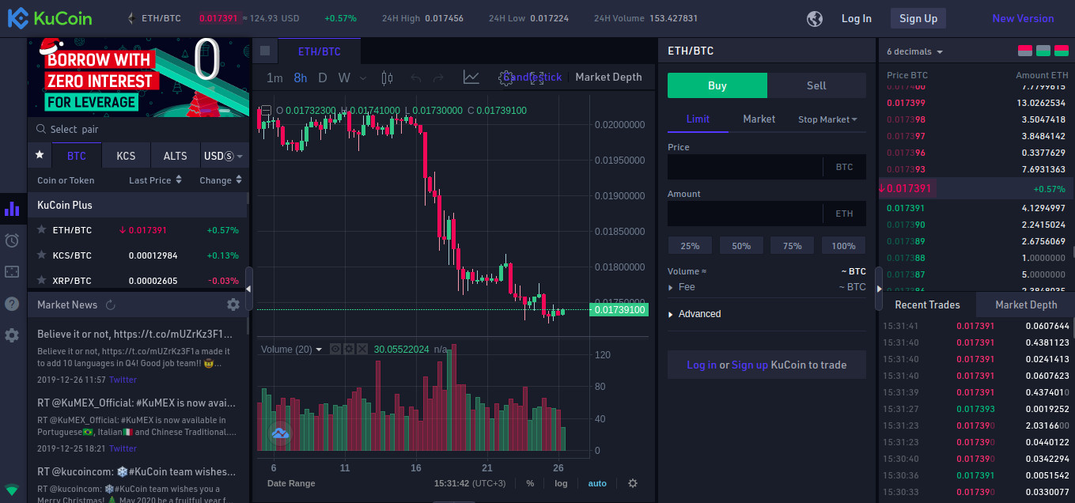The height and width of the screenshot is (503, 1075).
Task: Open the New Version link
Action: (x=1023, y=18)
